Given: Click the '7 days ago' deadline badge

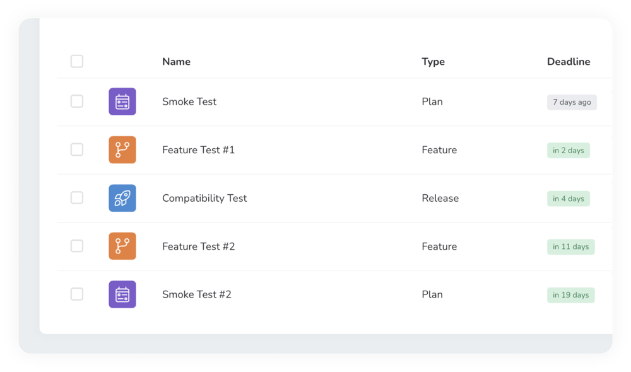Looking at the screenshot, I should pyautogui.click(x=572, y=102).
